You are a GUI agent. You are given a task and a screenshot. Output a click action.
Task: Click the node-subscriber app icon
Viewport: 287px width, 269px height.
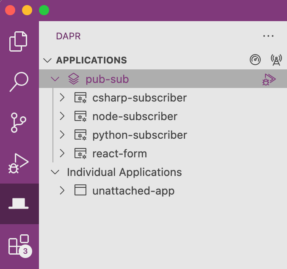click(x=80, y=116)
